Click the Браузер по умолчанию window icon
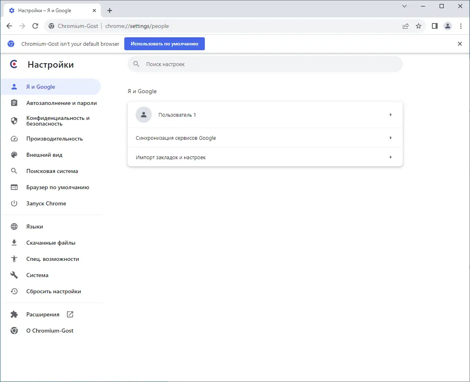The width and height of the screenshot is (470, 382). (14, 187)
